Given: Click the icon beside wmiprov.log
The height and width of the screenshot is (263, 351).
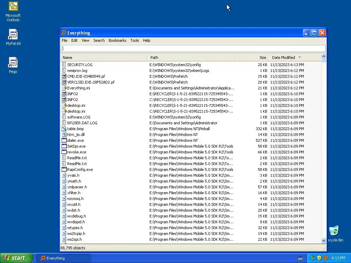Looking at the screenshot, I should pos(64,71).
